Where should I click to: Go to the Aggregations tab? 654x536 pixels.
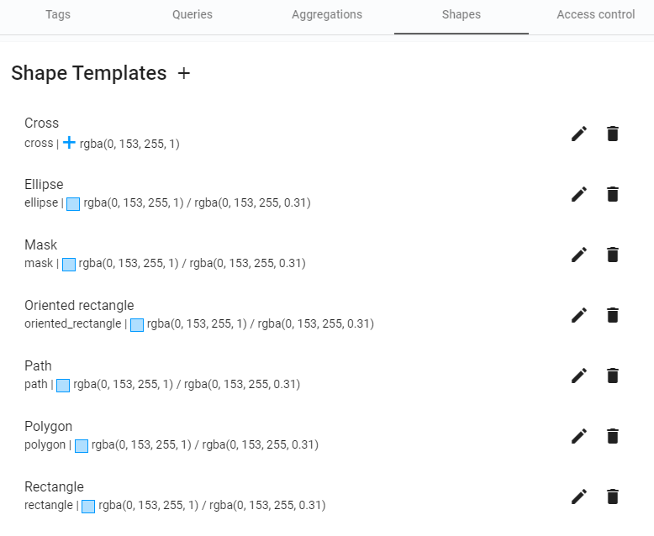pyautogui.click(x=327, y=15)
